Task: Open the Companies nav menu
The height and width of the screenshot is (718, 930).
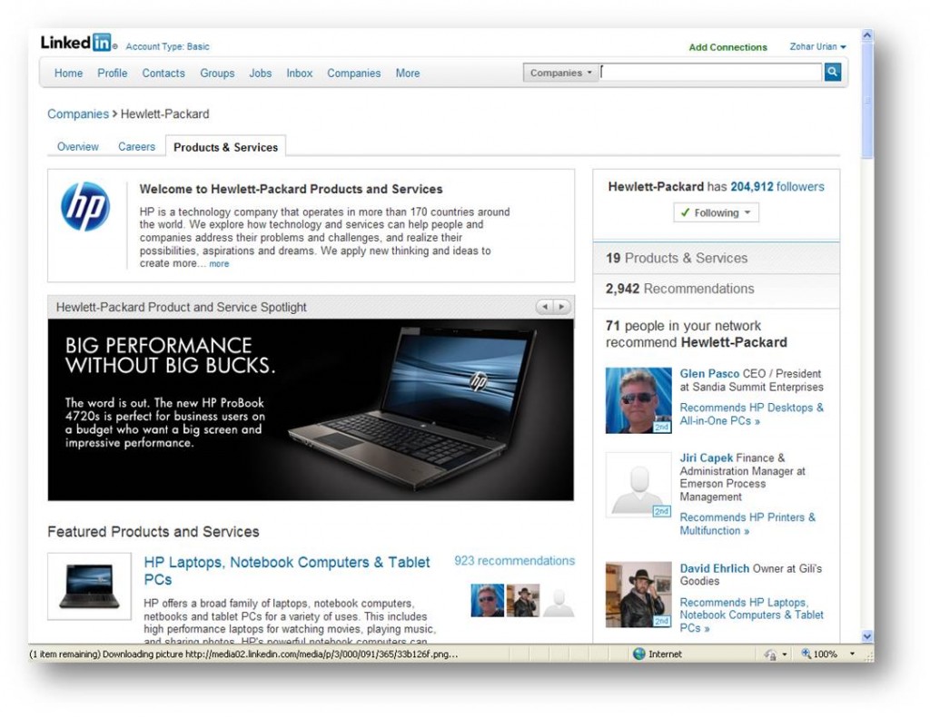Action: (353, 73)
